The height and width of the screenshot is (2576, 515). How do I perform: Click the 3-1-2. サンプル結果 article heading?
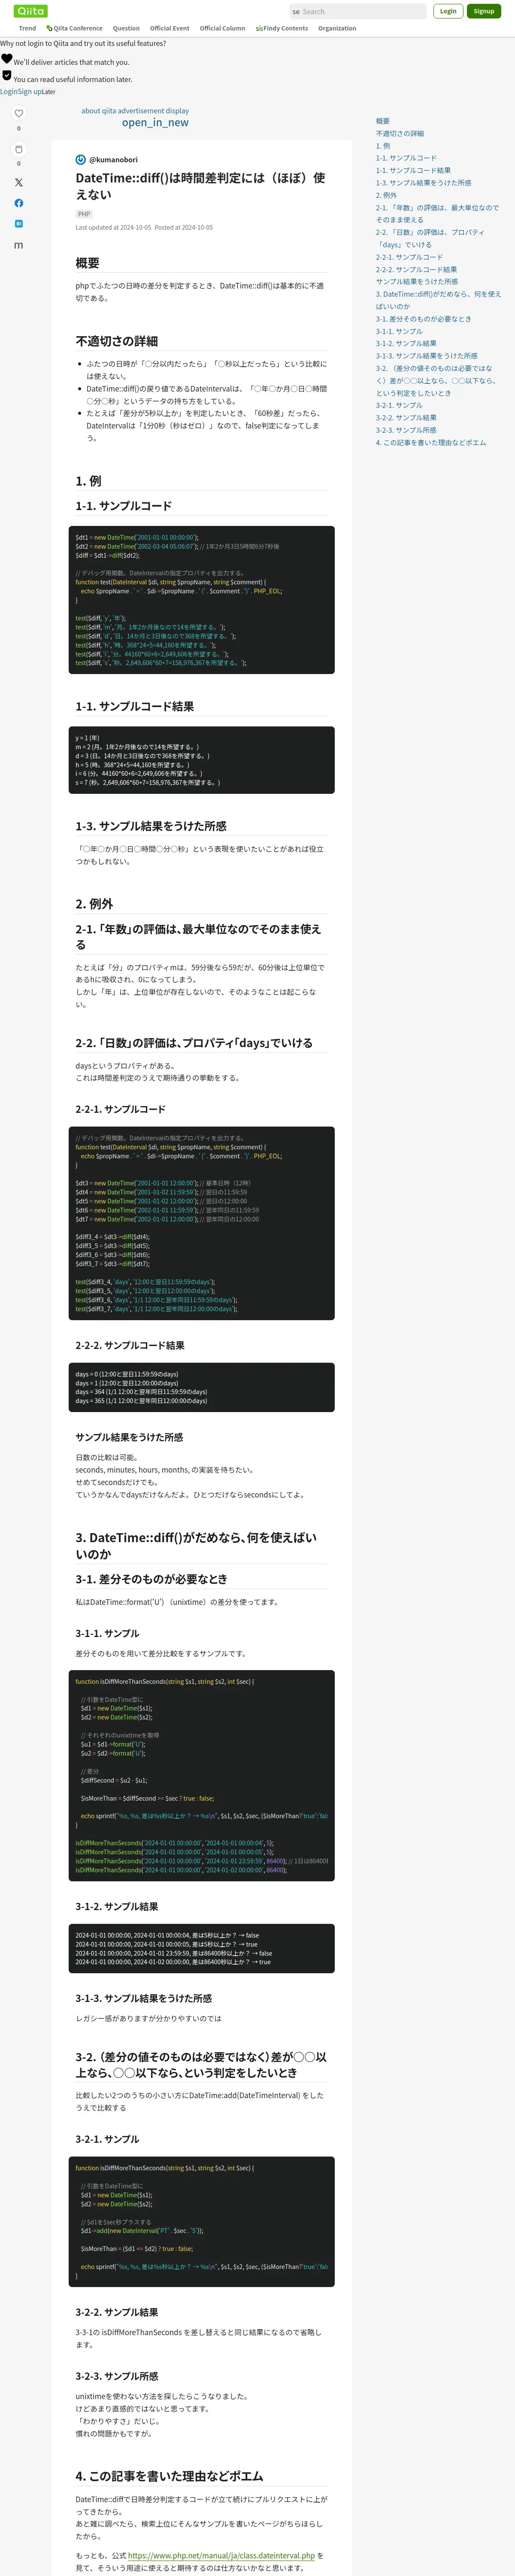[117, 1906]
